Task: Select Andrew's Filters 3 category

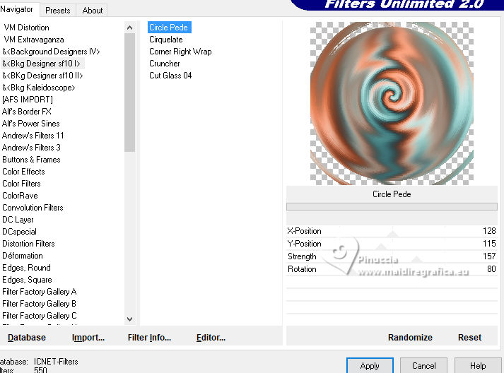Action: tap(31, 148)
